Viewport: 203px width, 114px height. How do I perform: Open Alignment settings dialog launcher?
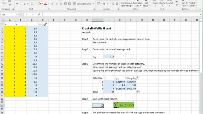coord(94,9)
